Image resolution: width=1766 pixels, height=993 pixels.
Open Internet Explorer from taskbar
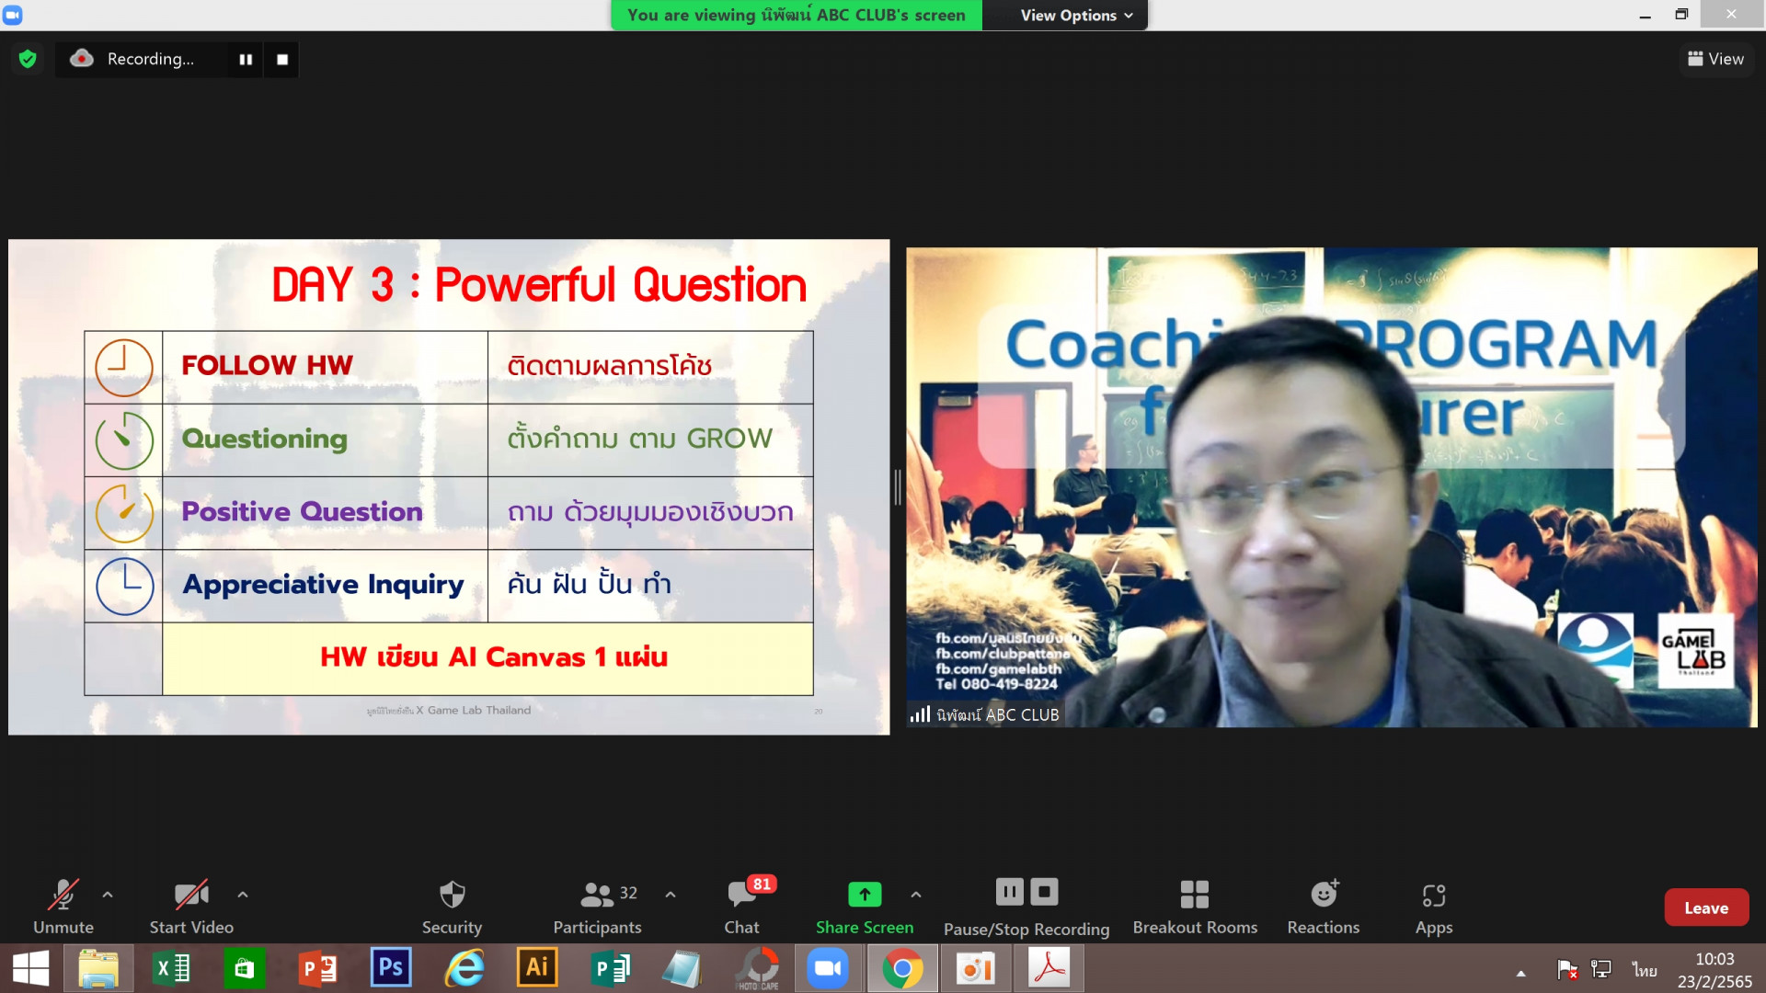[x=464, y=968]
